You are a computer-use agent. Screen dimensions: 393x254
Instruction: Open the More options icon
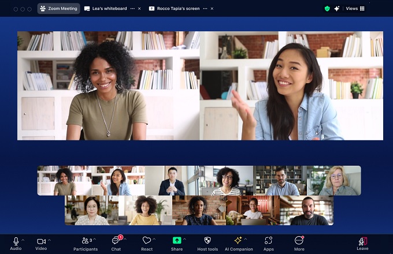coord(299,241)
